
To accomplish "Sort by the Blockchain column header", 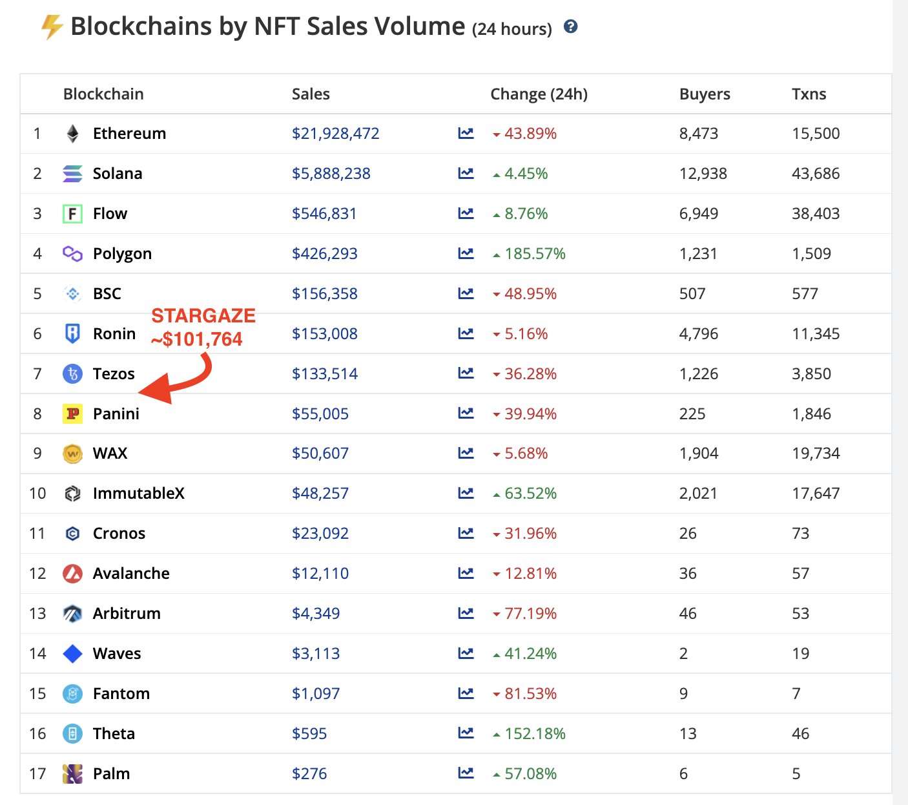I will click(103, 94).
